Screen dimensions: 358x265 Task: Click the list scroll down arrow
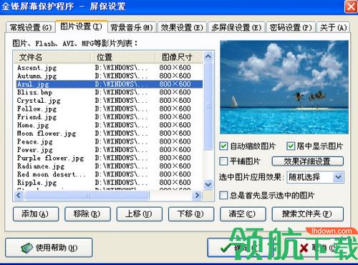[x=208, y=184]
